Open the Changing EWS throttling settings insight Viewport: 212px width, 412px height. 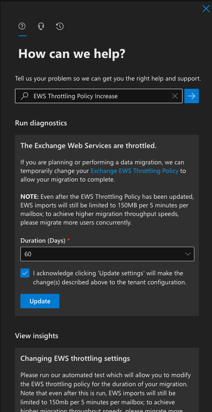pos(75,359)
